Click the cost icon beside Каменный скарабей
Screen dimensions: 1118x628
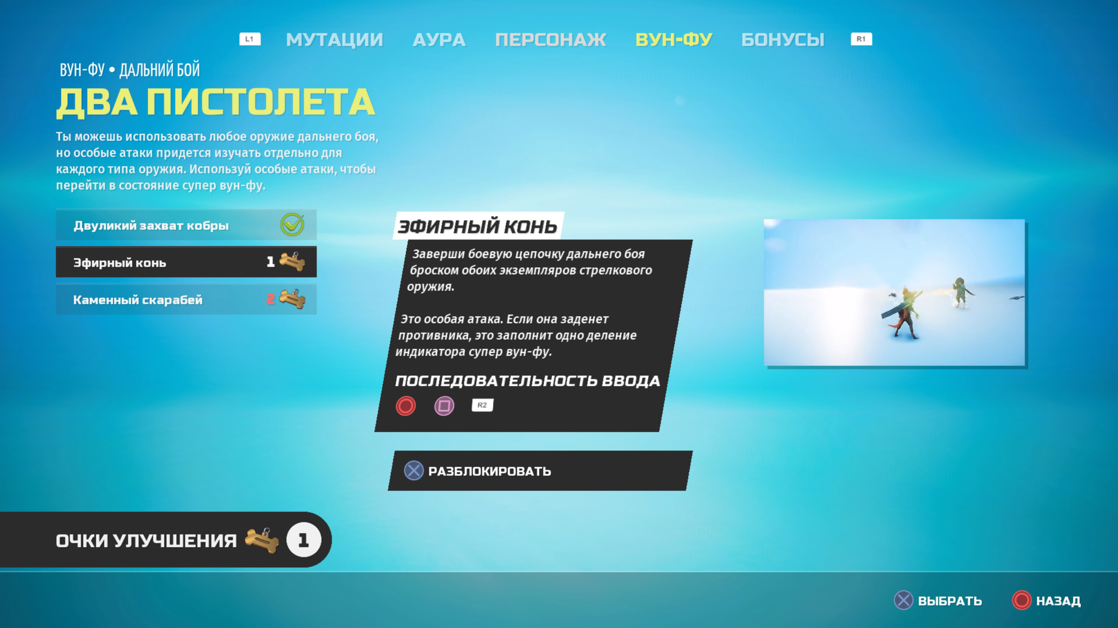point(292,299)
